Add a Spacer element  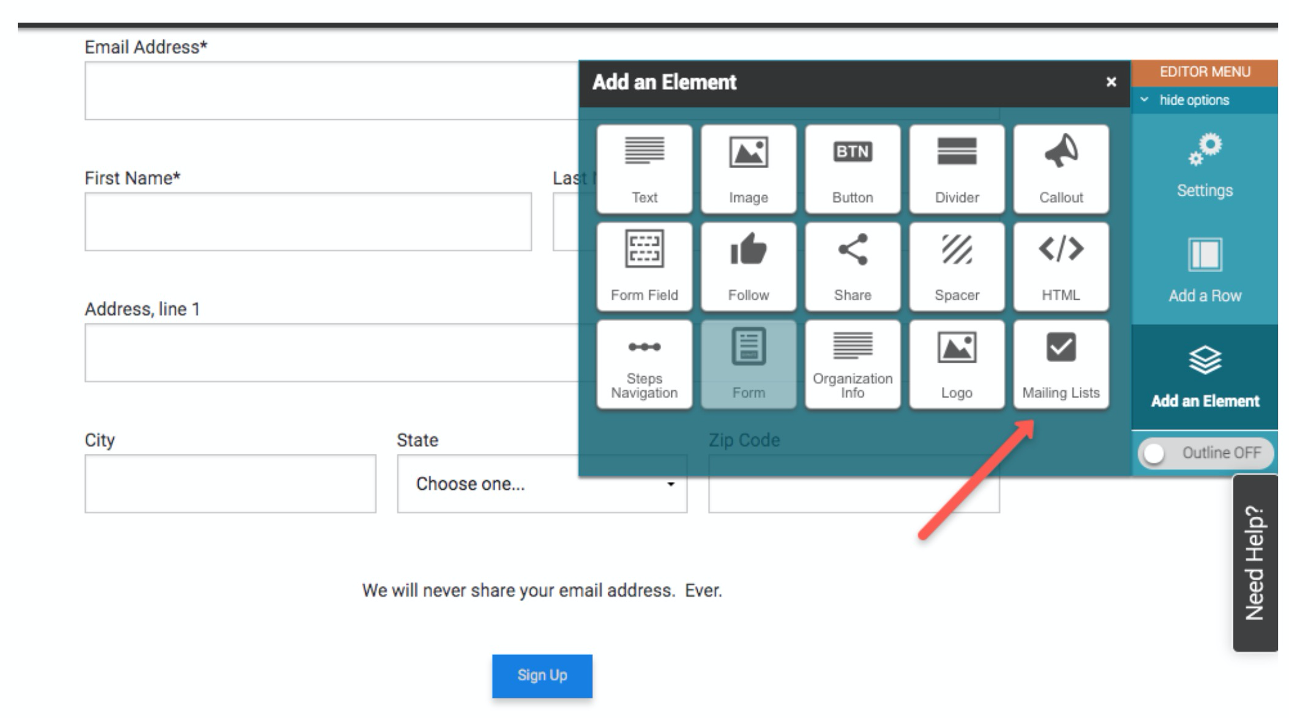point(957,267)
